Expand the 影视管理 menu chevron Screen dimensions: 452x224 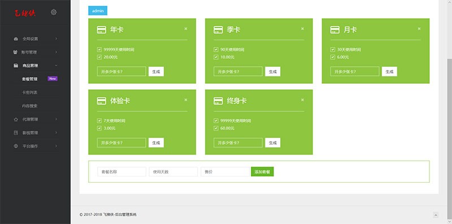tap(56, 133)
